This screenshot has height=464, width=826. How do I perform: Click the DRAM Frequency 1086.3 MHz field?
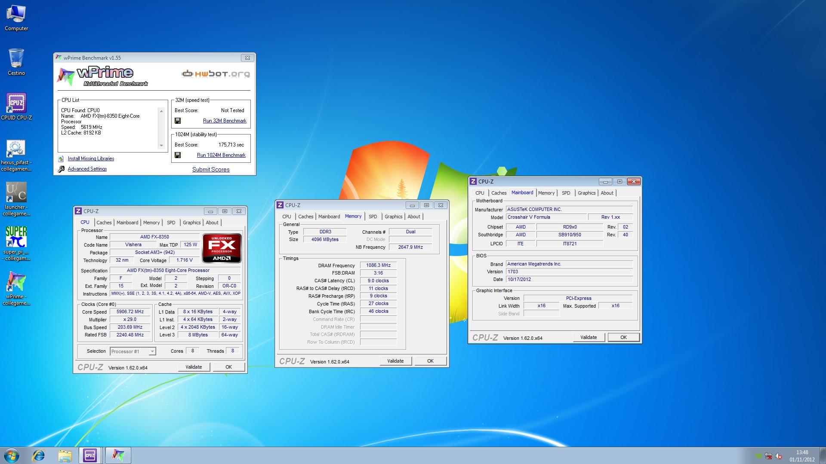(x=378, y=266)
